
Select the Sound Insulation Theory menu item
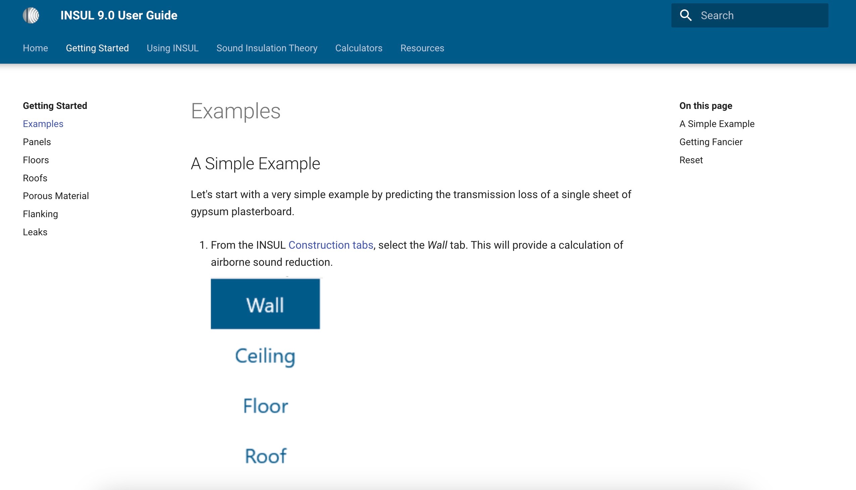[267, 48]
